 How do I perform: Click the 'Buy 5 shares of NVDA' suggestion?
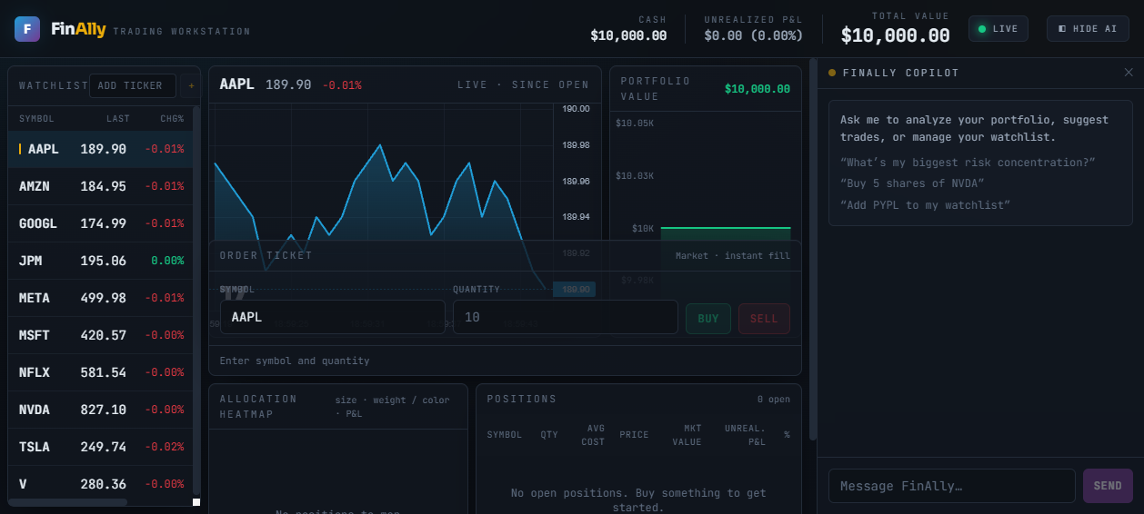pos(912,183)
